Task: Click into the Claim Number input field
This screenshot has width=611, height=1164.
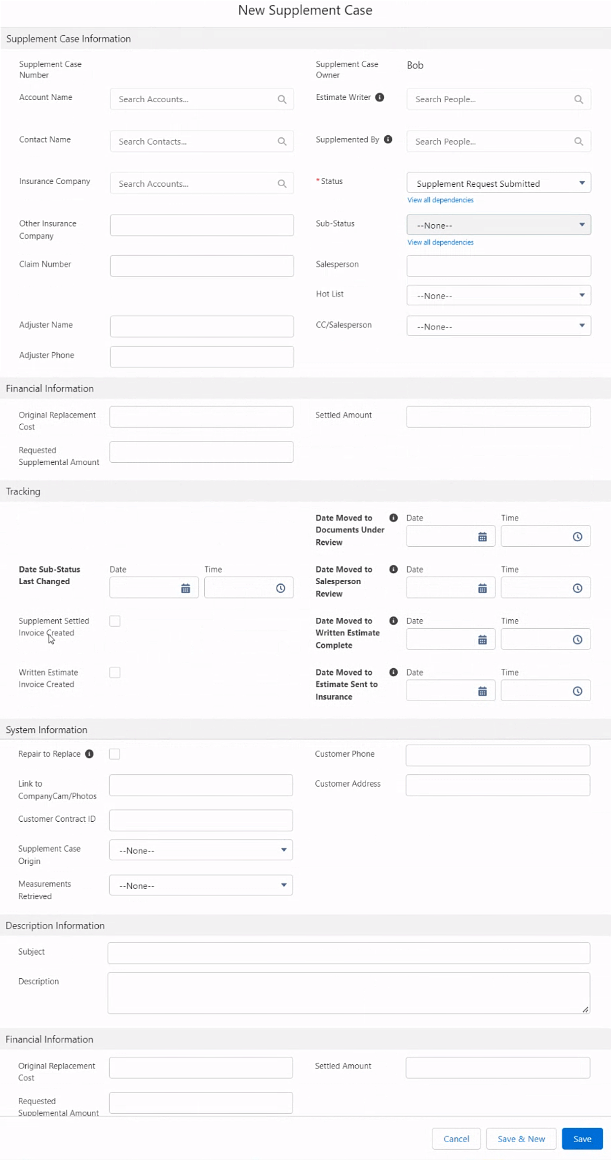Action: point(202,266)
